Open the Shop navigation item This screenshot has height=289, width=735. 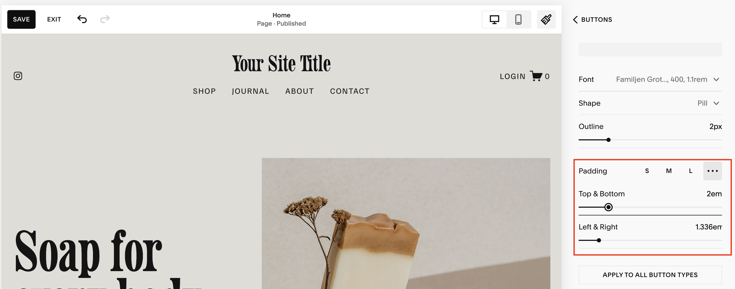pos(204,91)
